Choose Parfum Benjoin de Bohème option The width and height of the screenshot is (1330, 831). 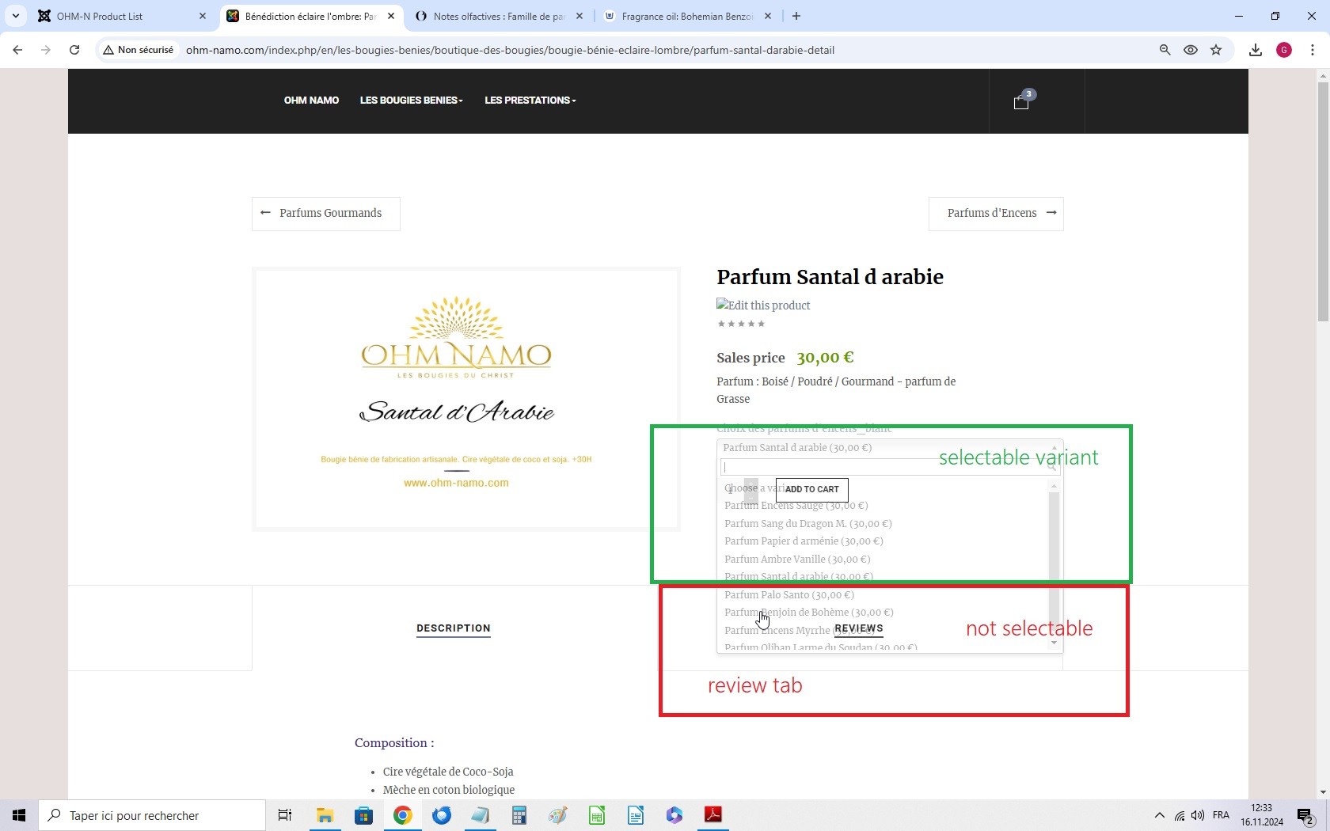pyautogui.click(x=809, y=613)
